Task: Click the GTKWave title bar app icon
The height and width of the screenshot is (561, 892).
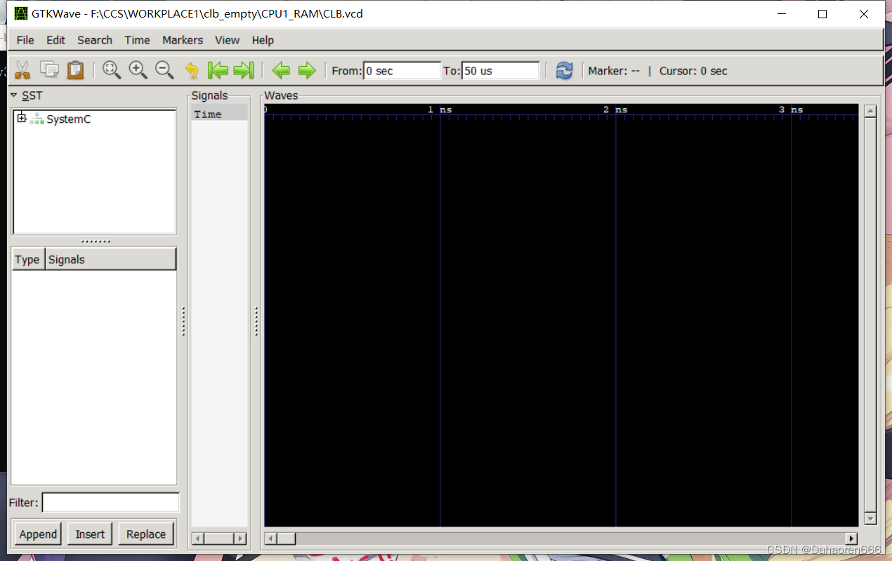Action: [x=21, y=13]
